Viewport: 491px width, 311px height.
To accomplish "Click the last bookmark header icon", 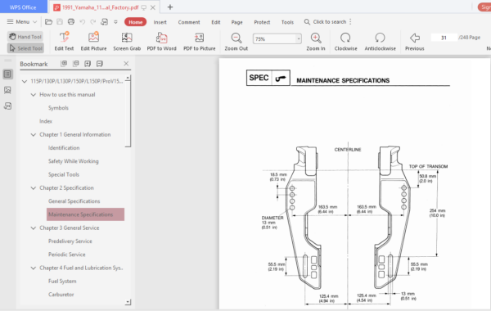I will (100, 64).
